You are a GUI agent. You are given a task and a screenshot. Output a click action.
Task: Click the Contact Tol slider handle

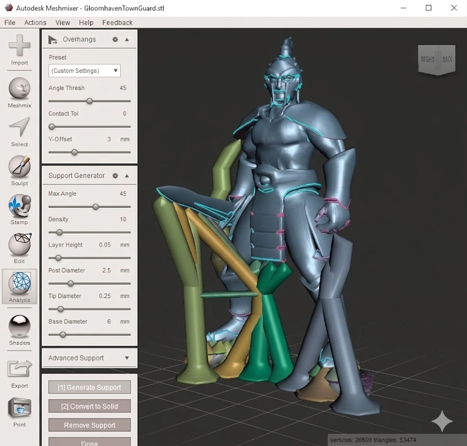point(52,127)
